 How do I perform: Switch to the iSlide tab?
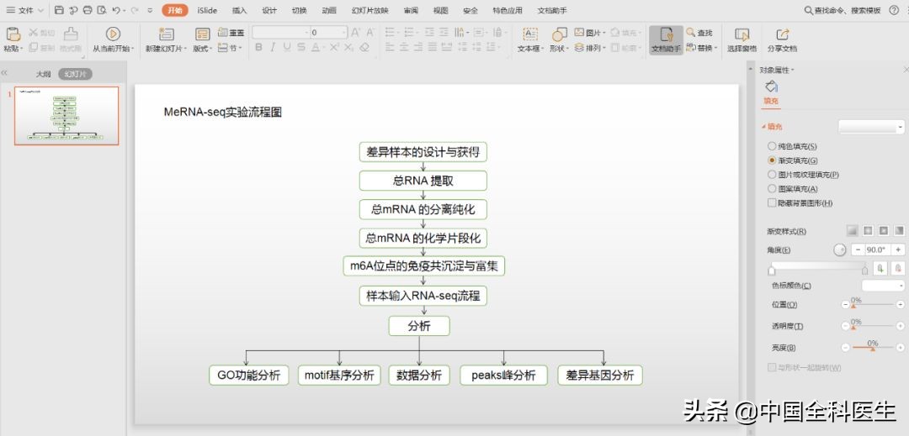pos(207,10)
